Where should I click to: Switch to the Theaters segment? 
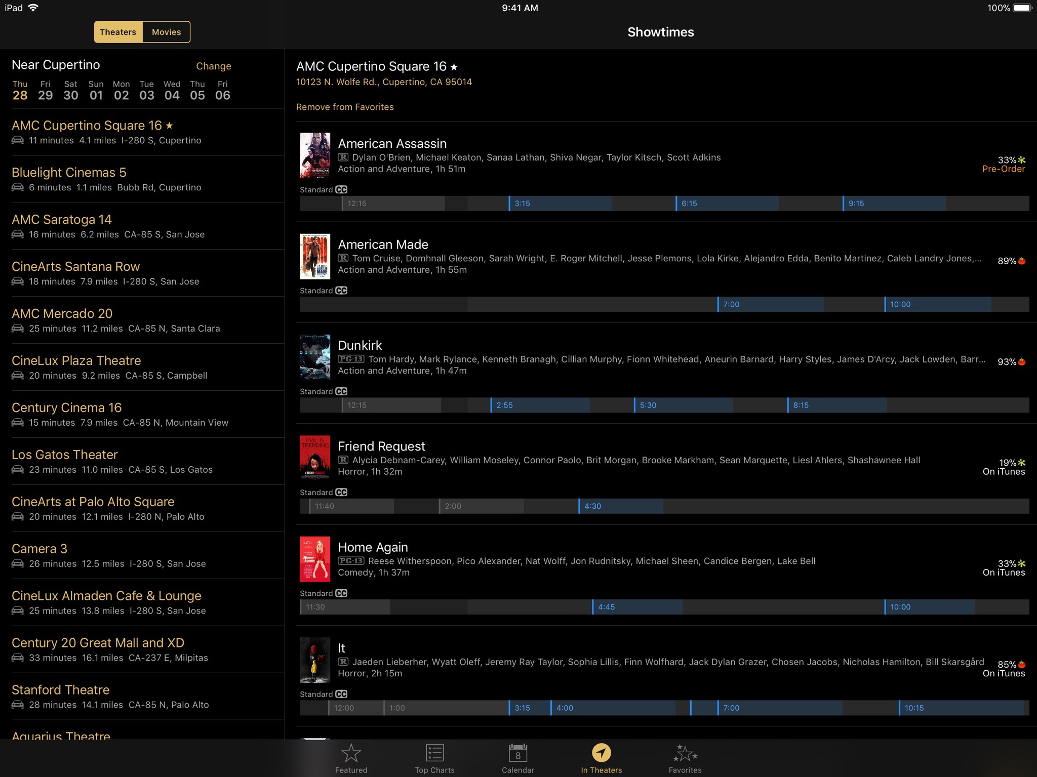[118, 32]
